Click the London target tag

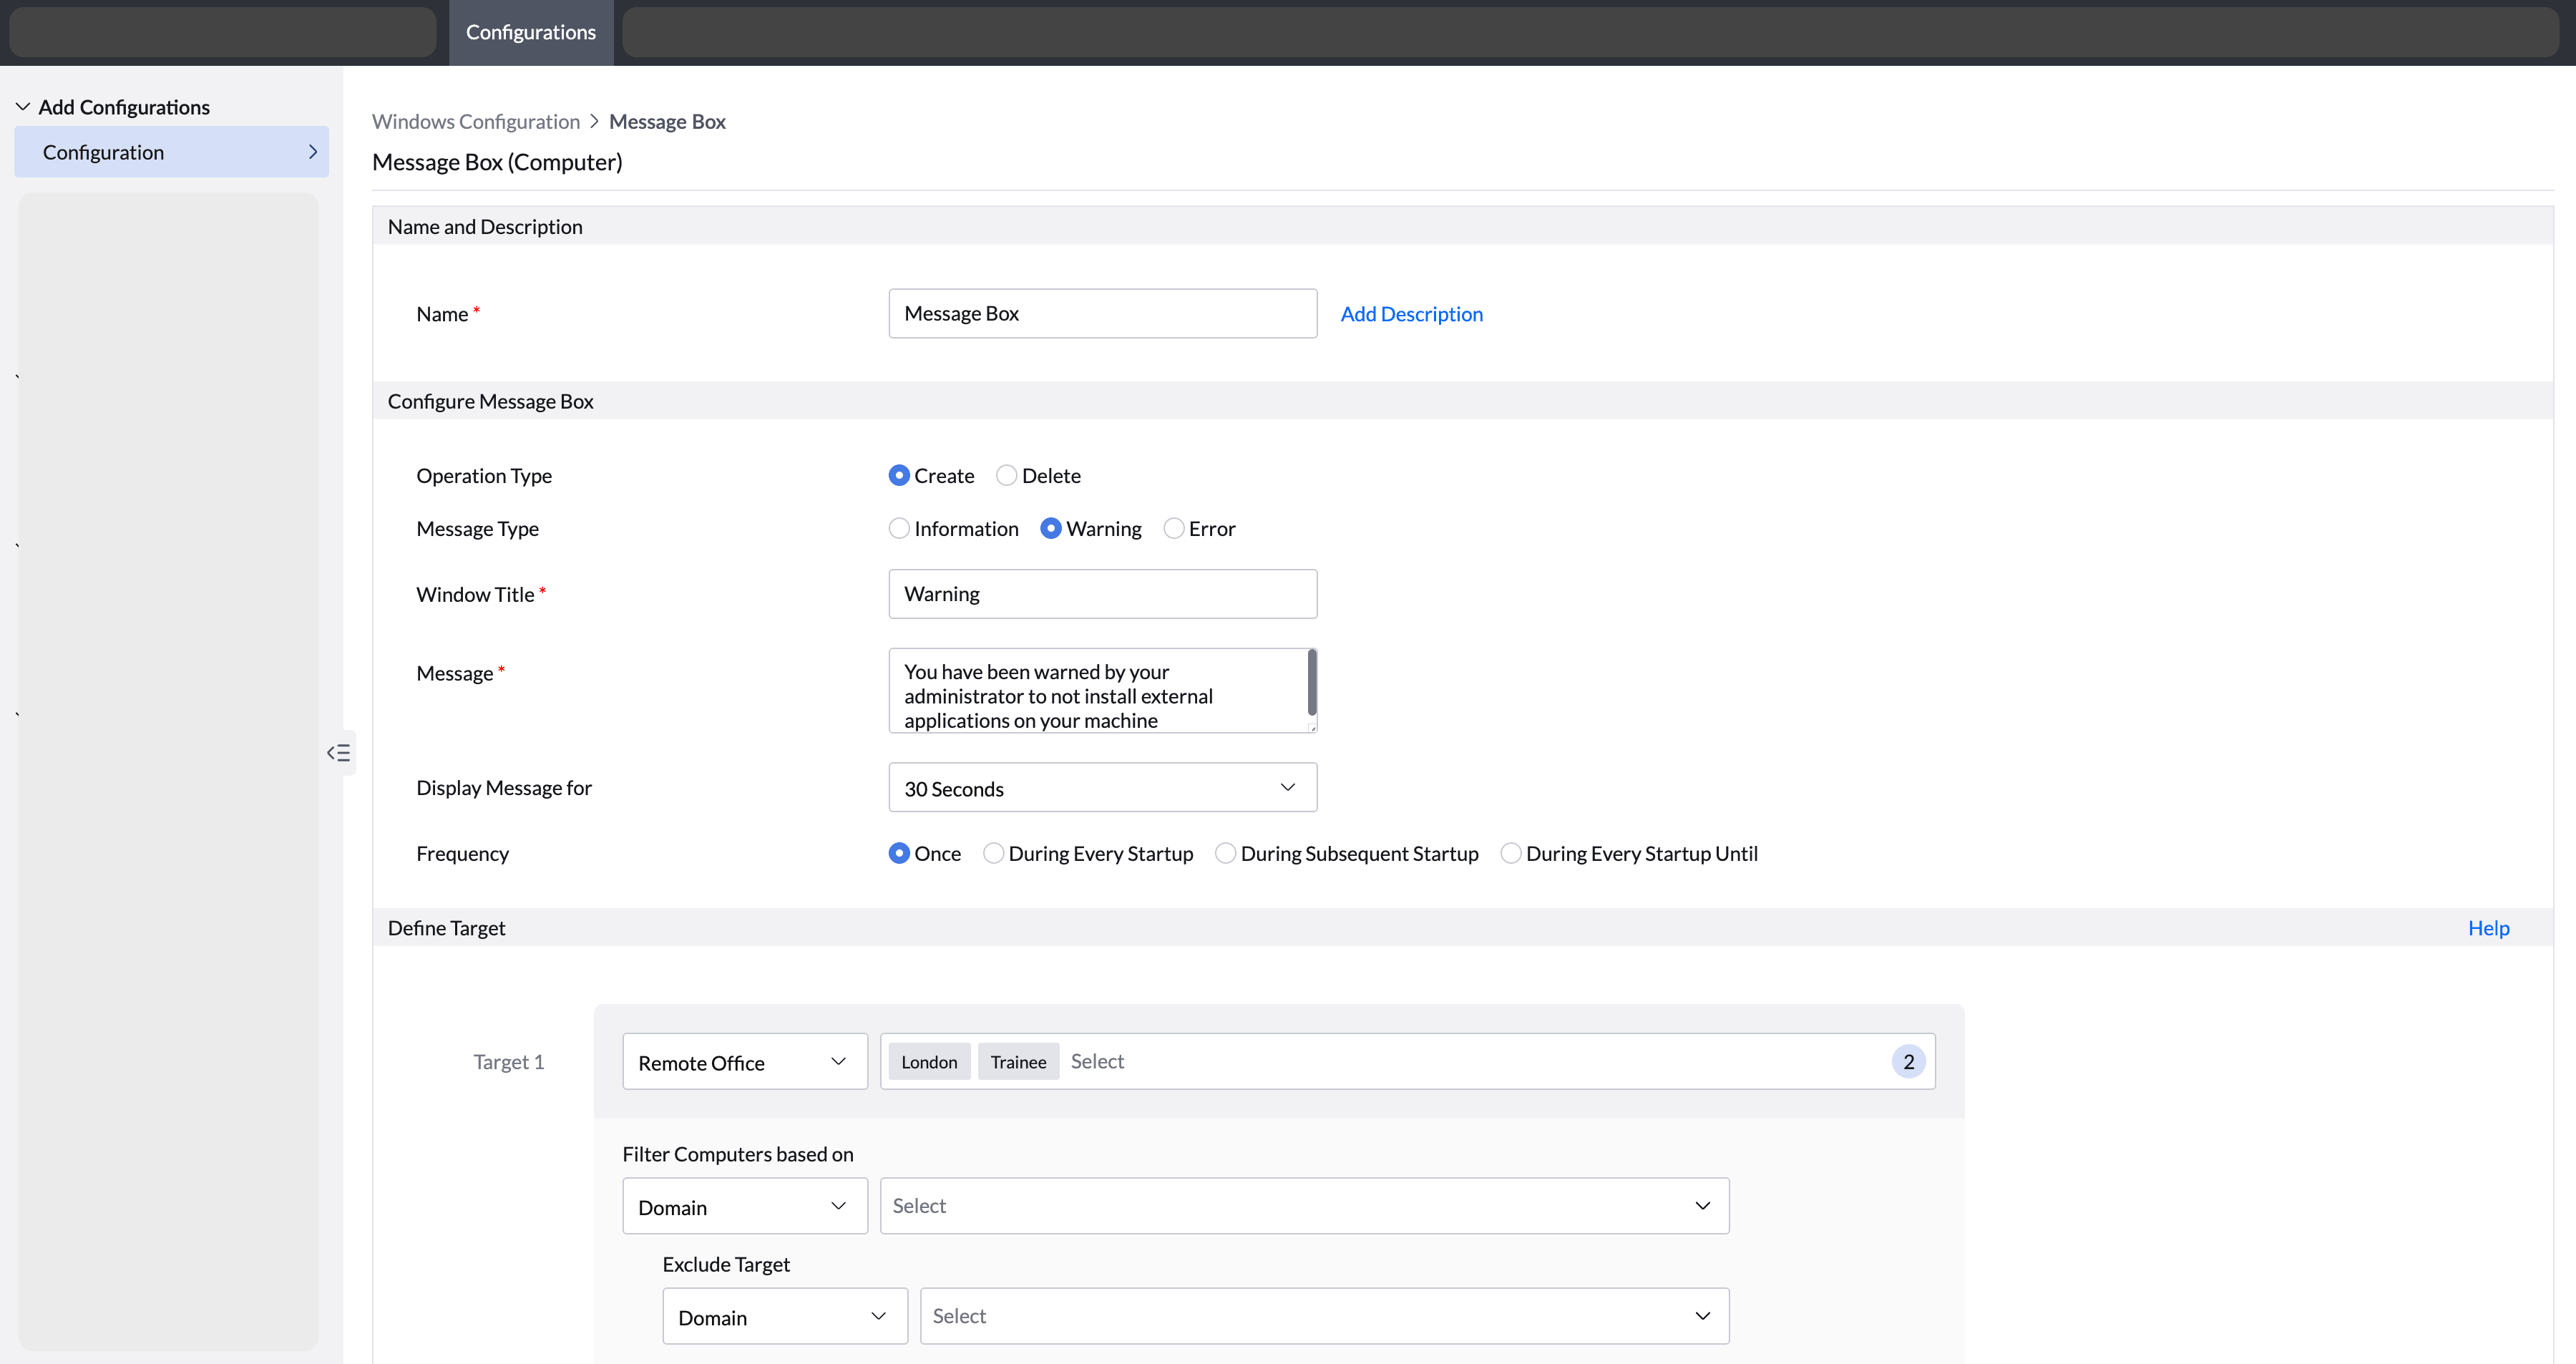point(929,1062)
